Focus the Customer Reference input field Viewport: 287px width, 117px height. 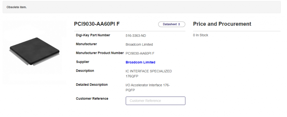pyautogui.click(x=155, y=101)
